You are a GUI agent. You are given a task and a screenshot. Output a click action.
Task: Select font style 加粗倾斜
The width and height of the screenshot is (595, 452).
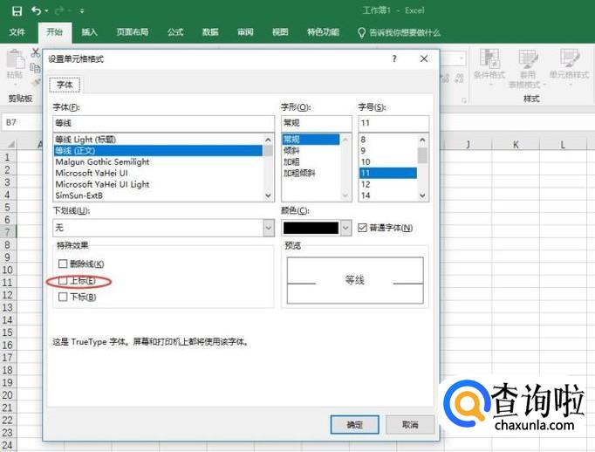(311, 173)
